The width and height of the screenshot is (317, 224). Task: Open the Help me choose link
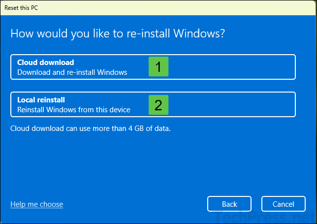(36, 204)
